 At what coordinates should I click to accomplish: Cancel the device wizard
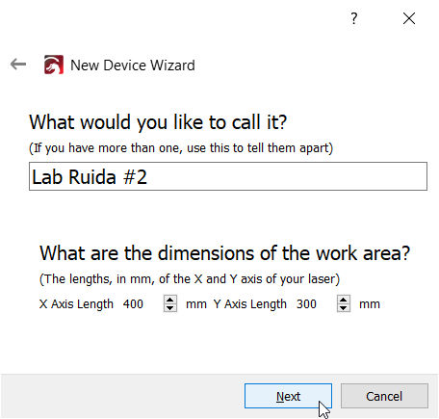coord(384,396)
